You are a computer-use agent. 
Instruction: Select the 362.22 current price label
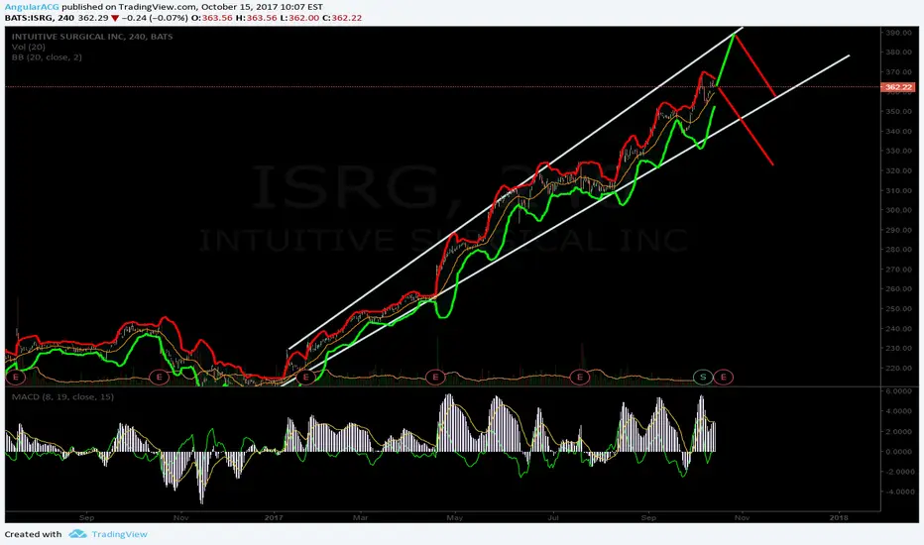[898, 87]
